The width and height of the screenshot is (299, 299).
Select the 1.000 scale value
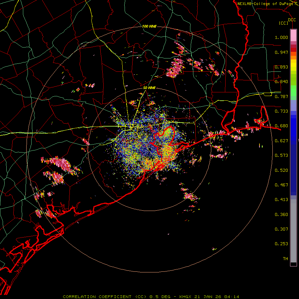point(281,37)
